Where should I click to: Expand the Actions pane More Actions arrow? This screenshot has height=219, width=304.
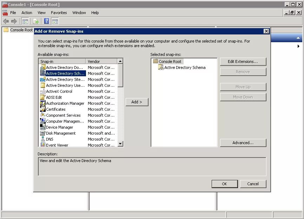(x=298, y=46)
